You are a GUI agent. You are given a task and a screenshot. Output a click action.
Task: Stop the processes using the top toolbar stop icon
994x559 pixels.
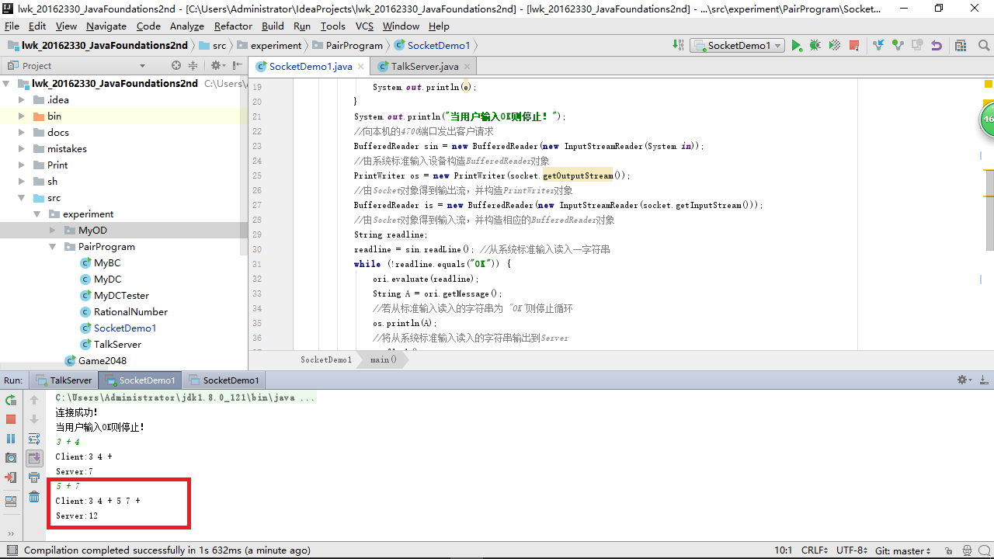[x=854, y=46]
